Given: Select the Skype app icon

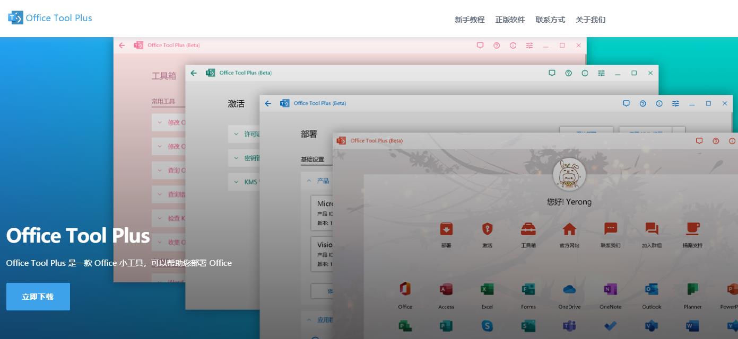Looking at the screenshot, I should click(x=487, y=326).
